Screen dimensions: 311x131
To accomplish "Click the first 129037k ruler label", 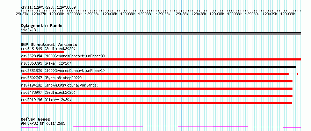I will 21,14.
